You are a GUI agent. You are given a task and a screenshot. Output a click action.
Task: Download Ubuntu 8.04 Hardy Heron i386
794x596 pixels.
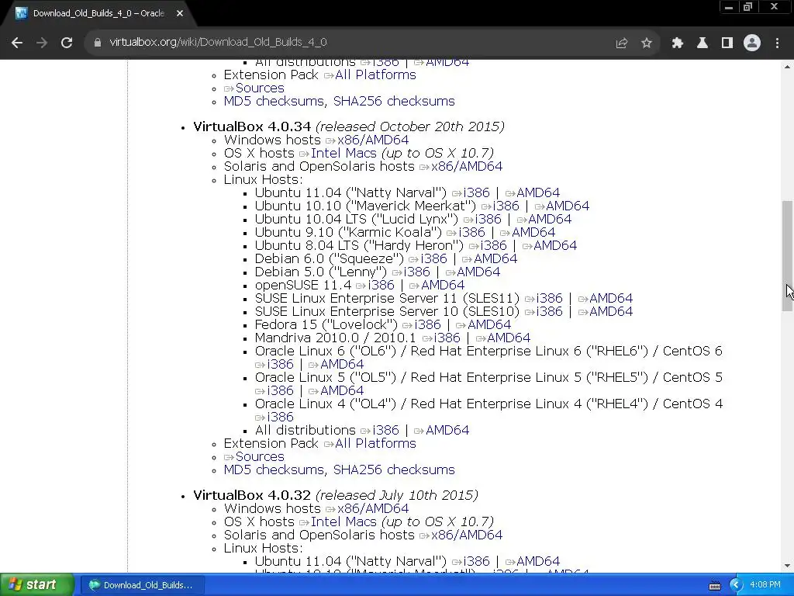(x=494, y=245)
